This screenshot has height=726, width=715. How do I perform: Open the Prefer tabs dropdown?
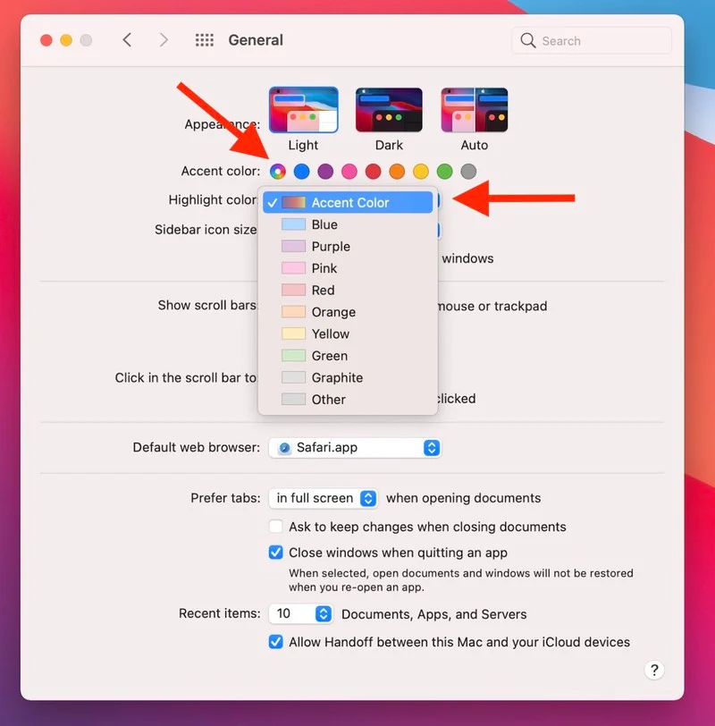point(324,498)
